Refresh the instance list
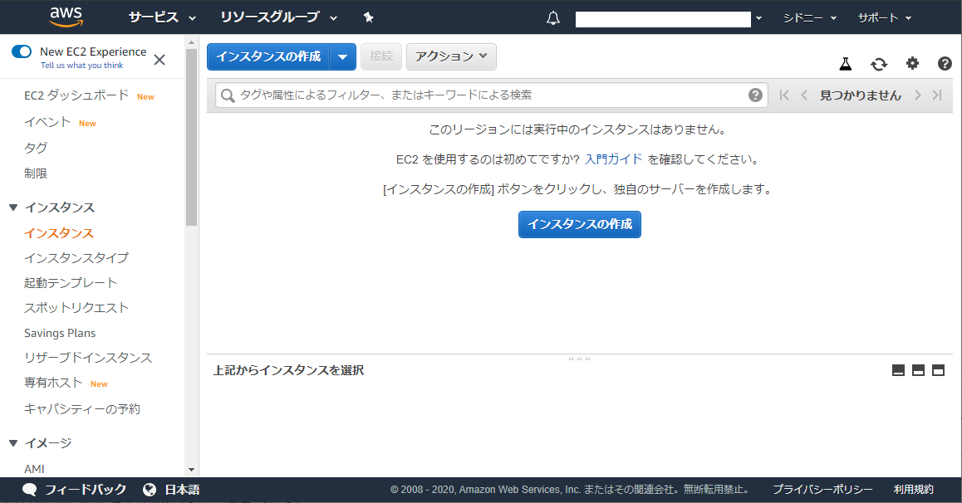Viewport: 962px width, 503px height. point(879,63)
